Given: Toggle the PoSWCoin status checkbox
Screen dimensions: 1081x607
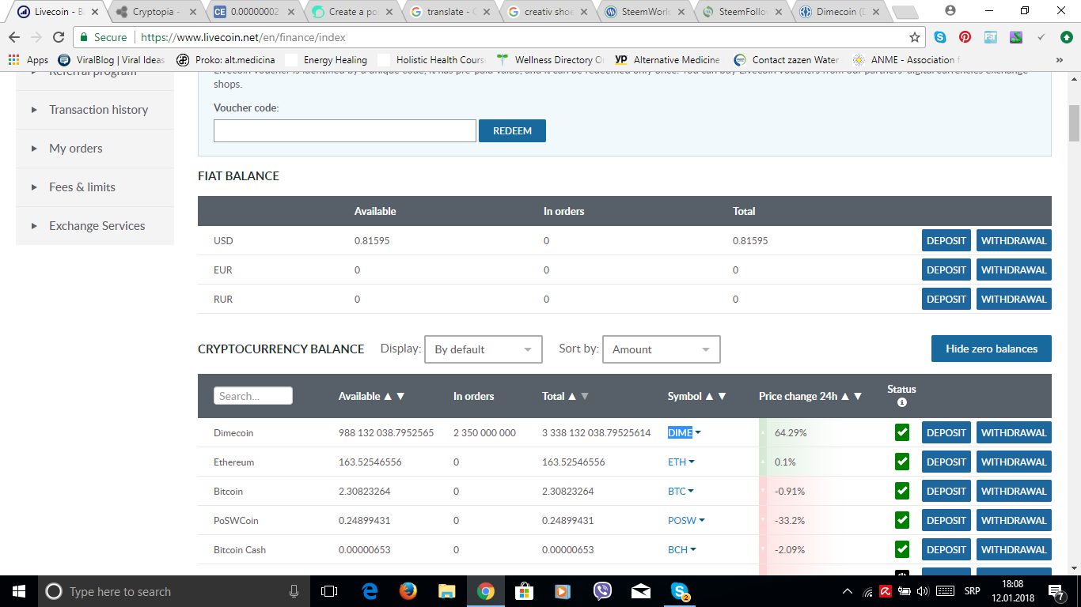Looking at the screenshot, I should (902, 520).
